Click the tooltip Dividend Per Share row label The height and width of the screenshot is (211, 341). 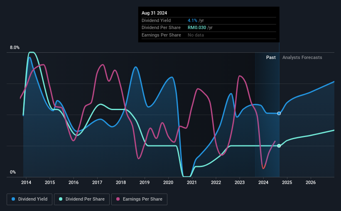point(161,28)
